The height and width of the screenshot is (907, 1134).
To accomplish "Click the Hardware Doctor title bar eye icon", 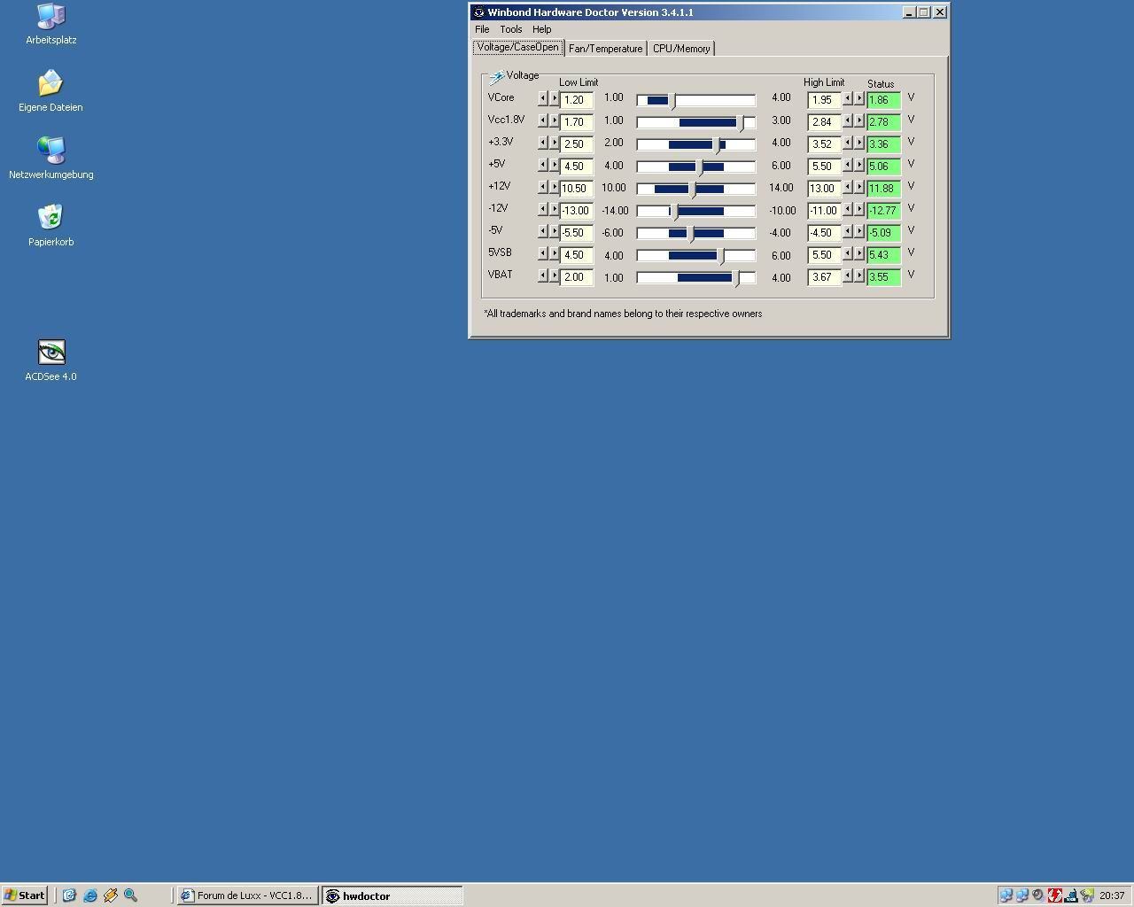I will point(478,12).
